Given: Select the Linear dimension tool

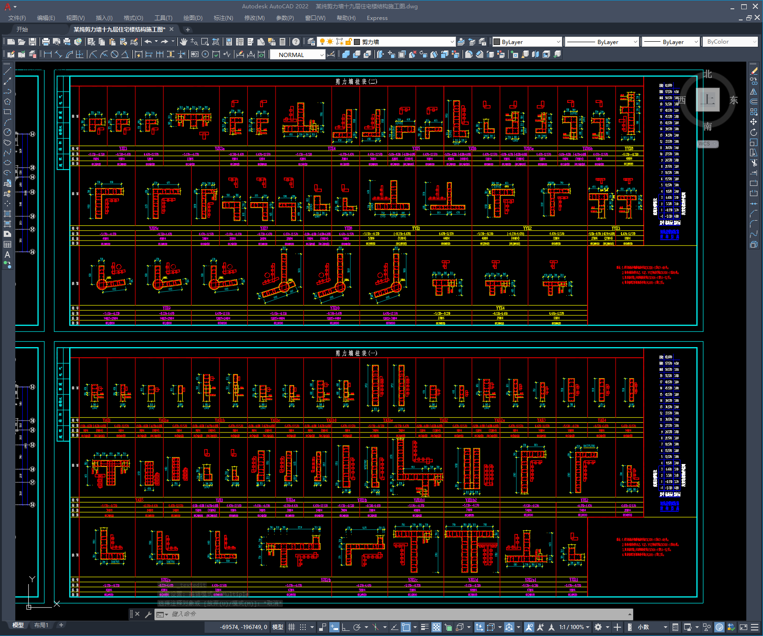Looking at the screenshot, I should [47, 55].
